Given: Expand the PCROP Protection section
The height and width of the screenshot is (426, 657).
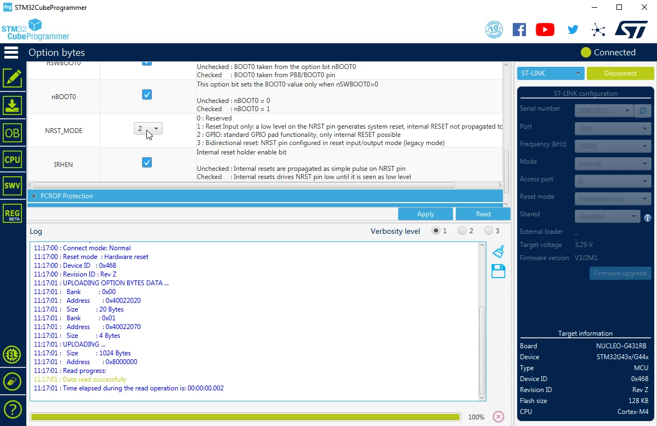Looking at the screenshot, I should point(265,196).
